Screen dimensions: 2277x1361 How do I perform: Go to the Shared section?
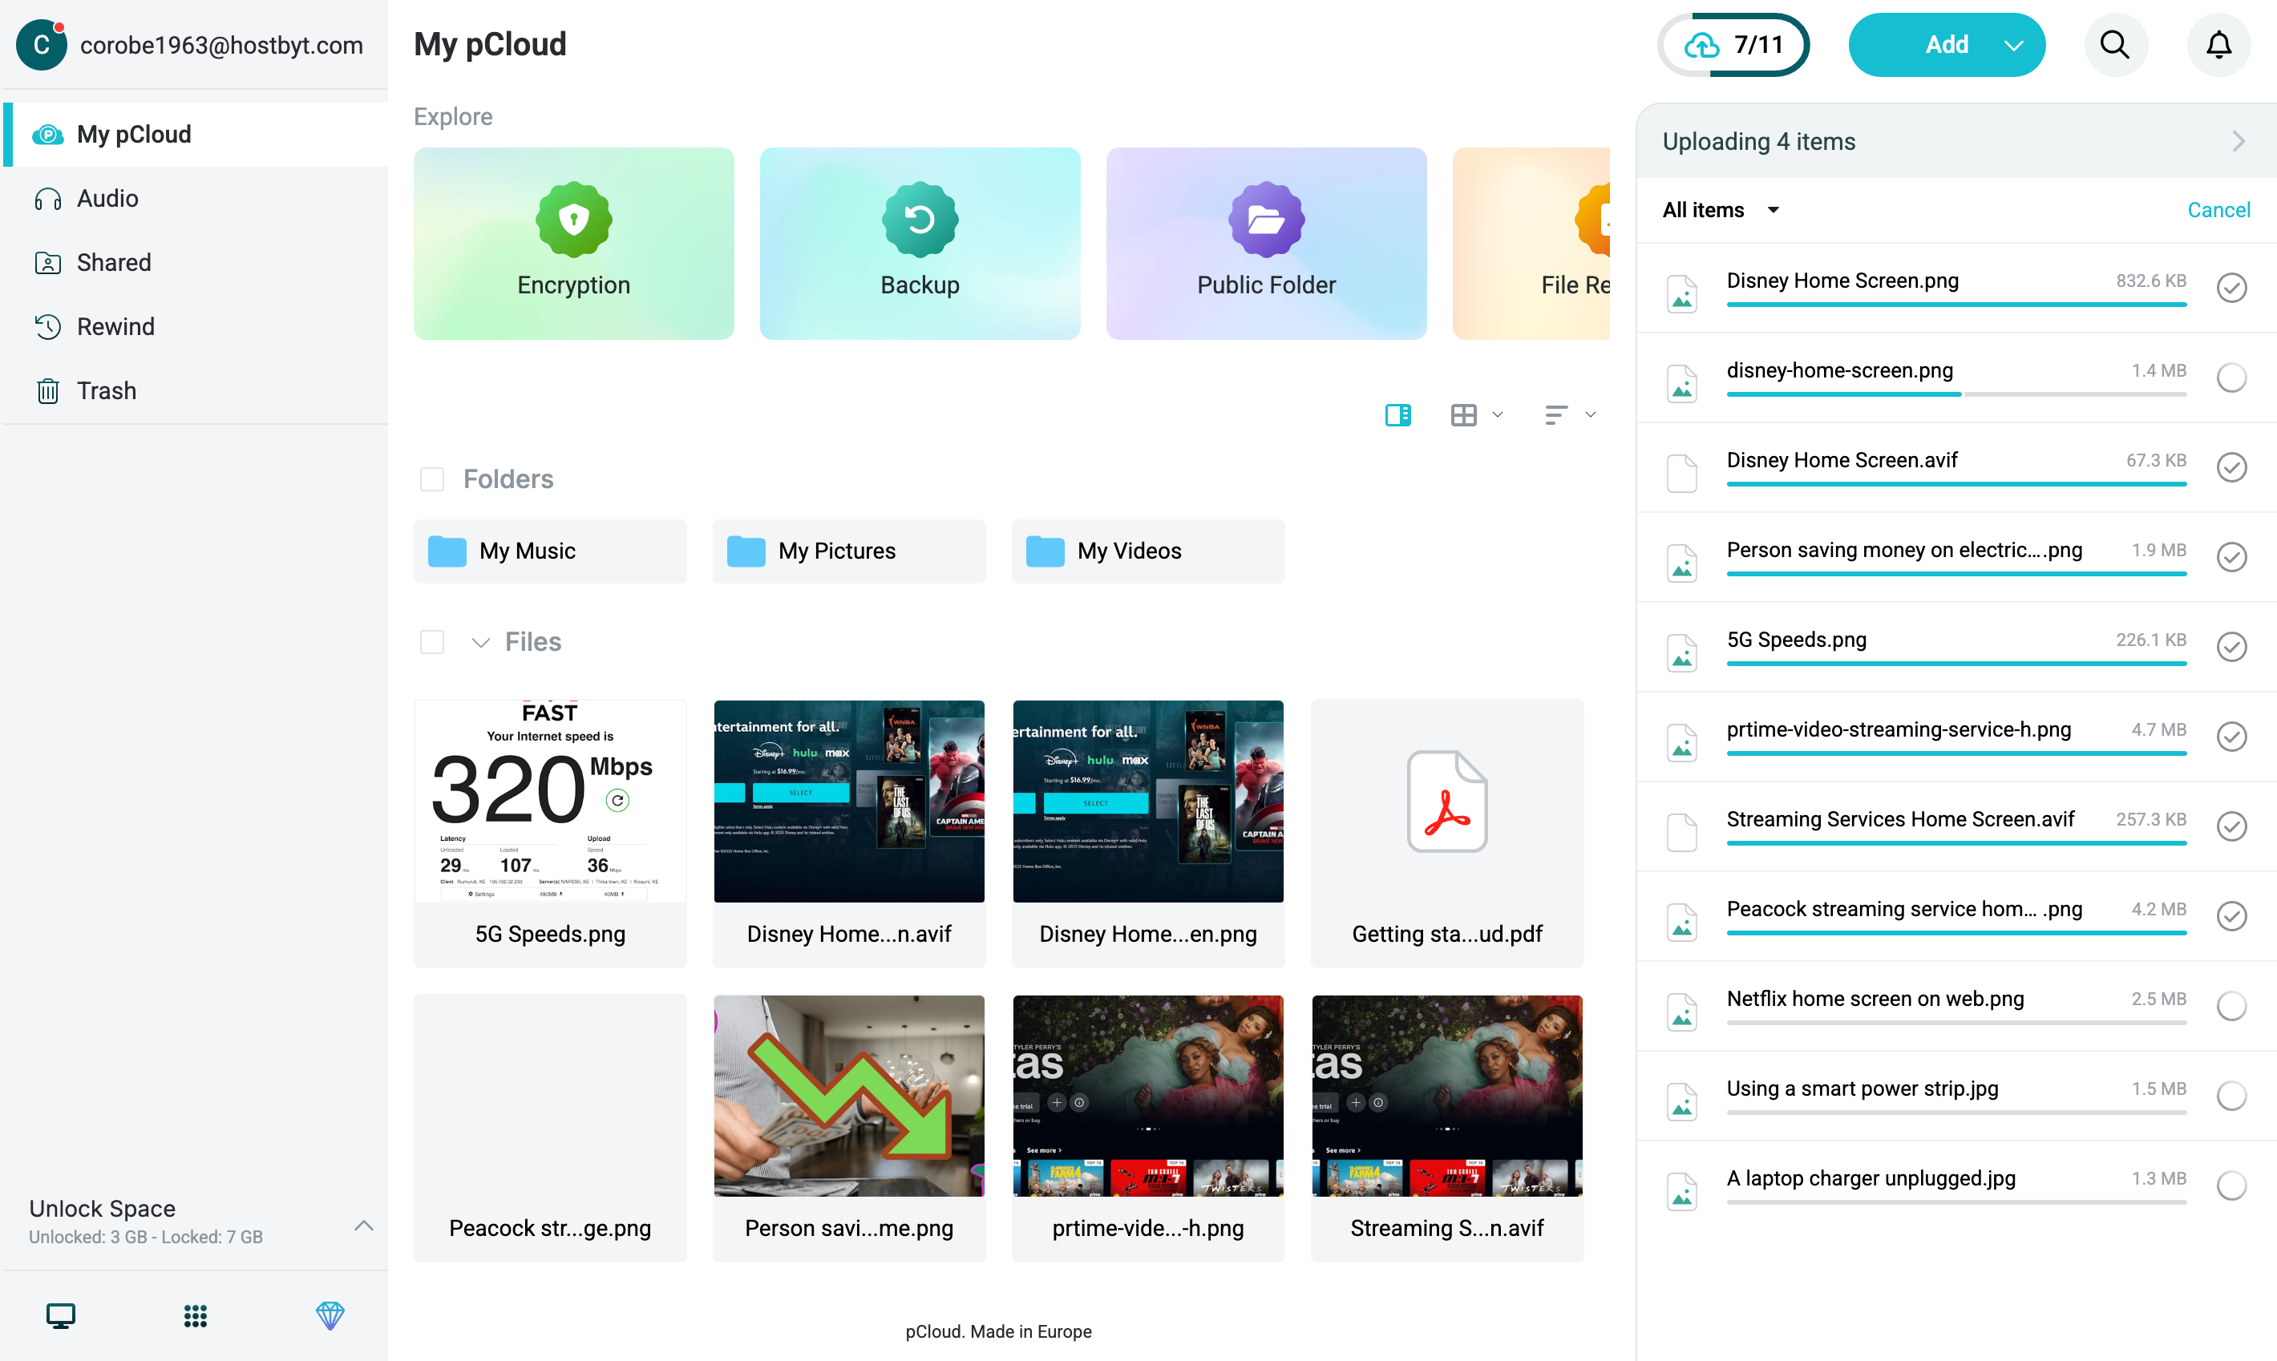point(114,262)
